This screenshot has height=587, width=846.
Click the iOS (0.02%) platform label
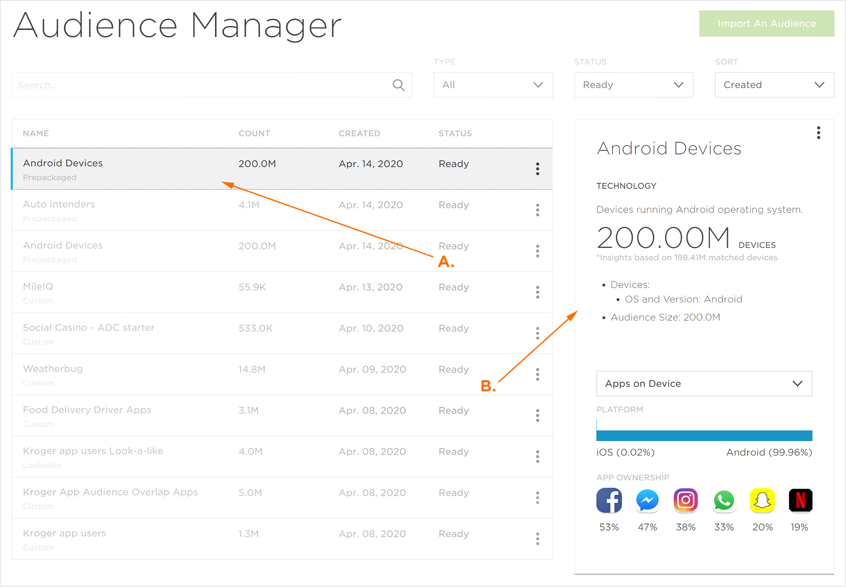coord(625,452)
